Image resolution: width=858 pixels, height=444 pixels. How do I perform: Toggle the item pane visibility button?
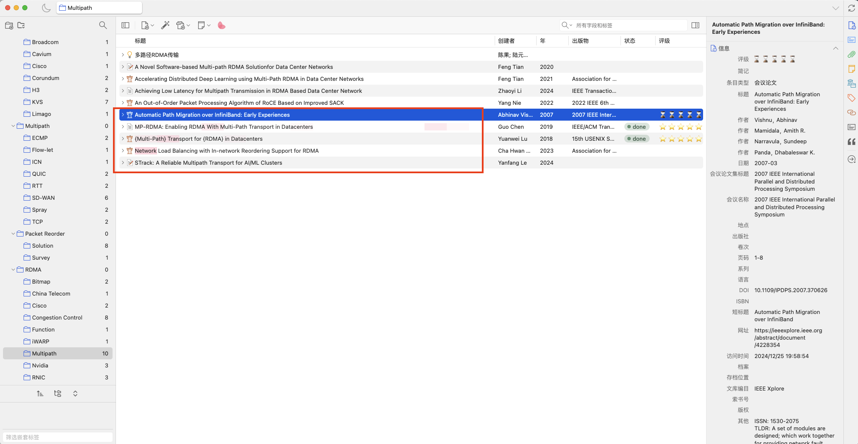click(695, 25)
